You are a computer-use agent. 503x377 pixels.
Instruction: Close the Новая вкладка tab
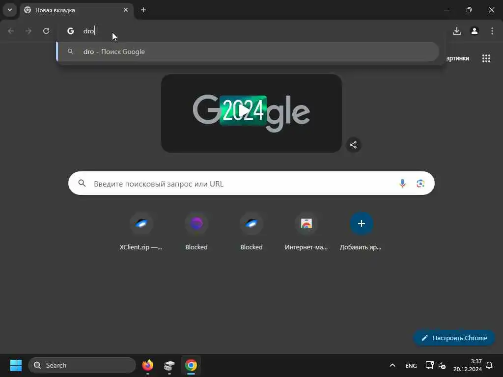point(126,10)
